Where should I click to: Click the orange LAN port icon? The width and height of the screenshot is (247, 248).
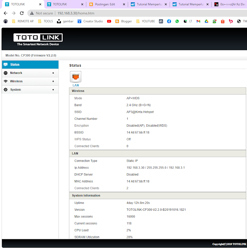(x=75, y=77)
